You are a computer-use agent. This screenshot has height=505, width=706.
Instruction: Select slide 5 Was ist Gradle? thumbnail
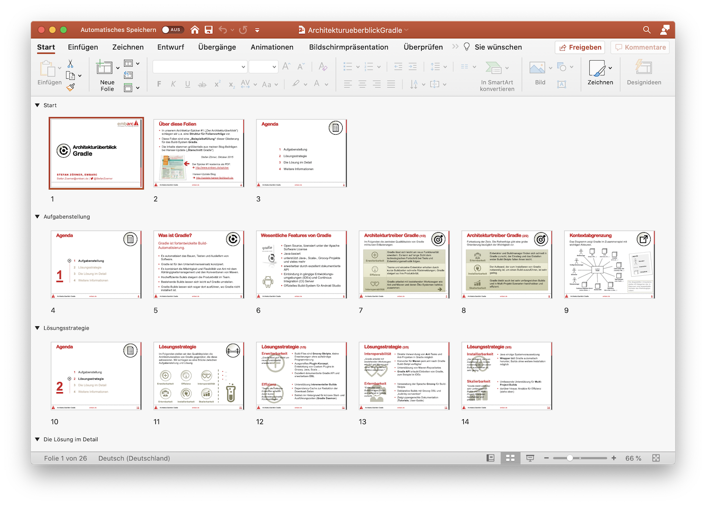click(x=199, y=265)
